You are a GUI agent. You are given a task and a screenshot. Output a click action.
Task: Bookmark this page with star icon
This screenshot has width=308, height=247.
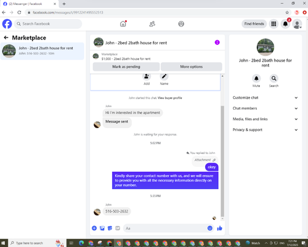click(287, 12)
